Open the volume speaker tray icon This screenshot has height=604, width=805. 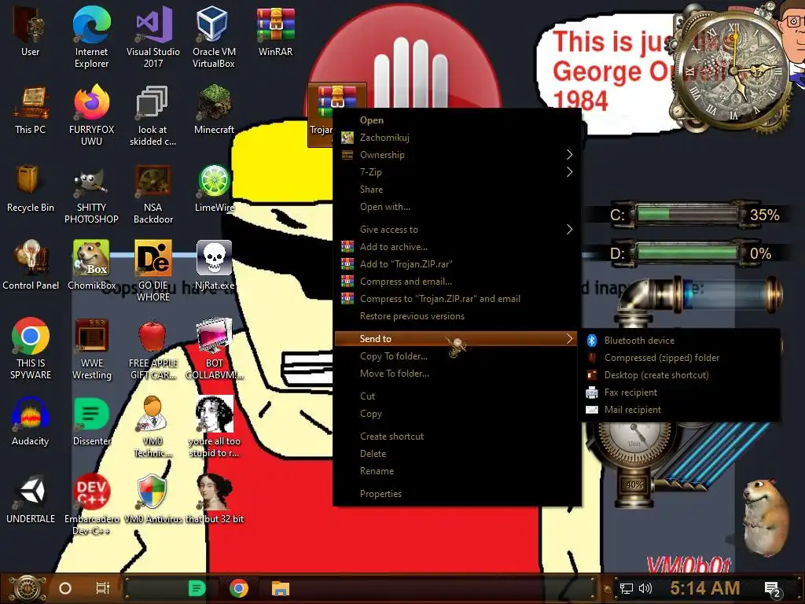[x=645, y=588]
